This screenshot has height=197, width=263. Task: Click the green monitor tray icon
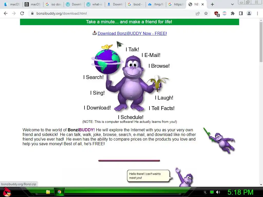[212, 192]
